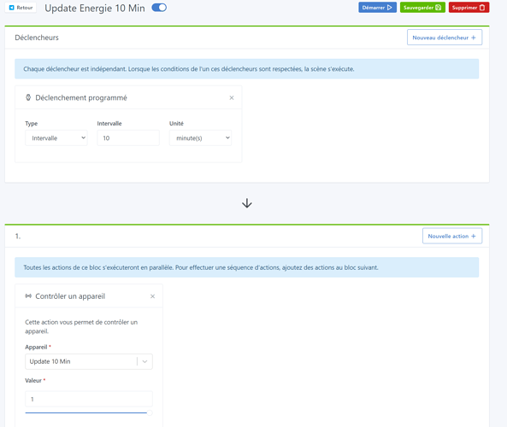Viewport: 507px width, 427px height.
Task: Focus the Valeur input field
Action: click(x=89, y=399)
